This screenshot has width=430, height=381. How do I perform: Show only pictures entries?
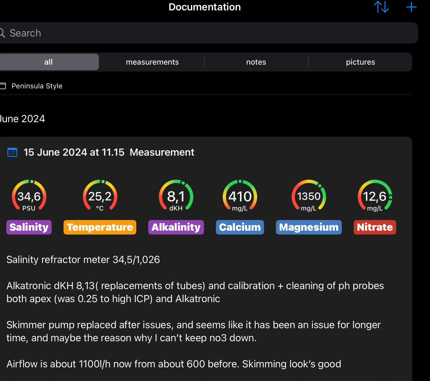point(360,62)
